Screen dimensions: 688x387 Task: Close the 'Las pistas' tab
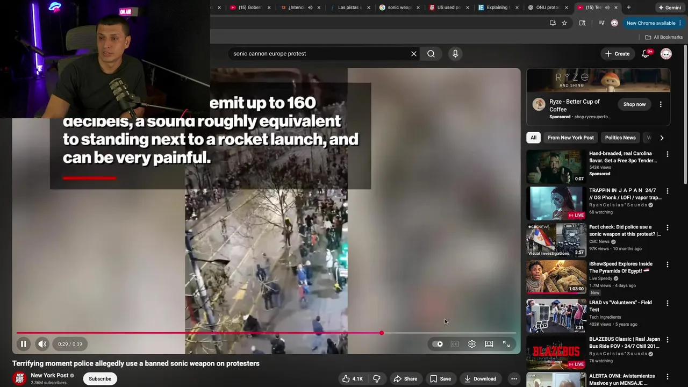point(368,8)
